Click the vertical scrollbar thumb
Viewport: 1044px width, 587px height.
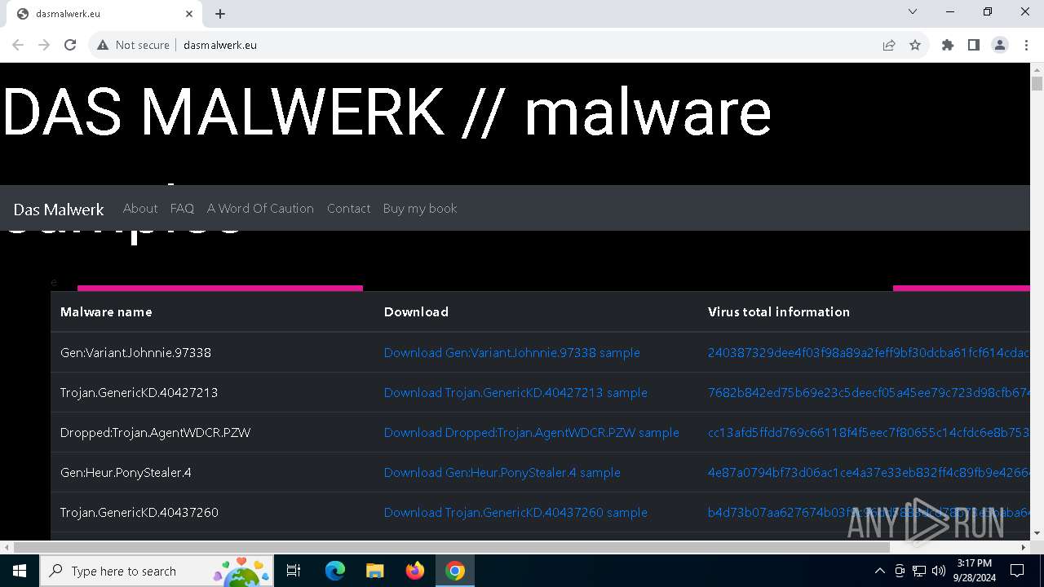click(x=1037, y=84)
